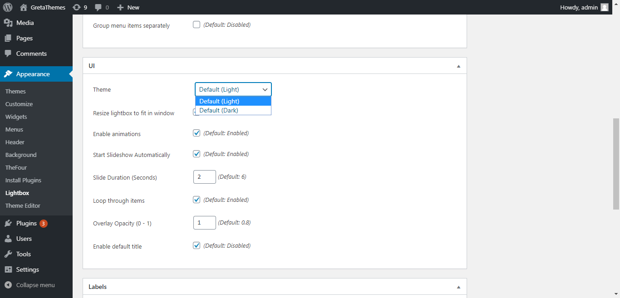Select Default (Dark) from the Theme dropdown
This screenshot has width=620, height=298.
tap(218, 110)
